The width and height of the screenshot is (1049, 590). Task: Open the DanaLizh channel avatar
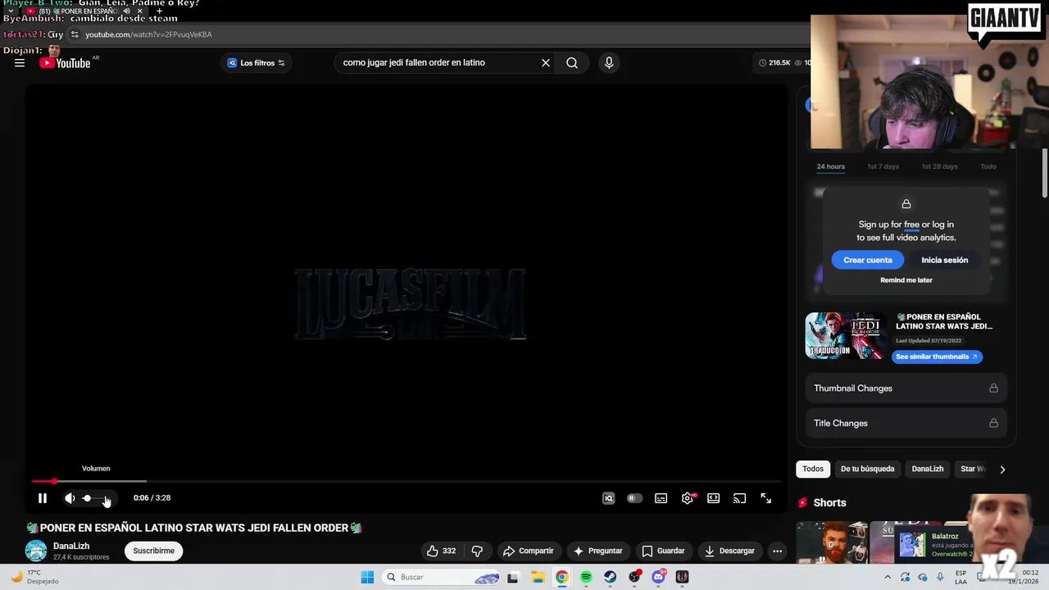36,551
